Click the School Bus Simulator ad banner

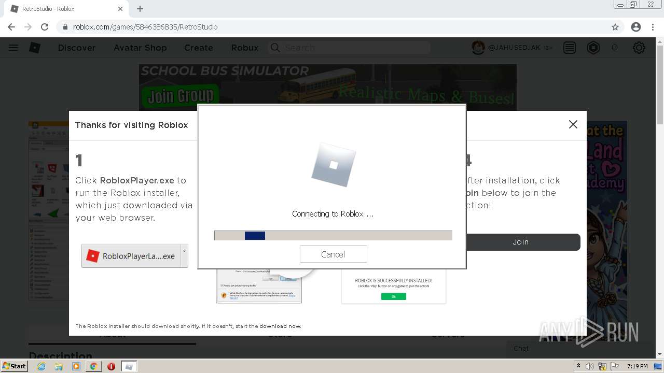tap(328, 87)
